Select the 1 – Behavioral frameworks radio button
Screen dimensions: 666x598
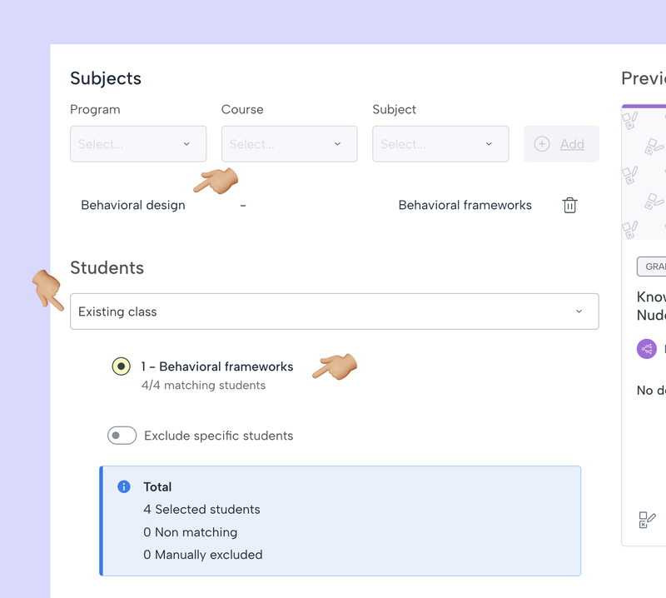(121, 366)
